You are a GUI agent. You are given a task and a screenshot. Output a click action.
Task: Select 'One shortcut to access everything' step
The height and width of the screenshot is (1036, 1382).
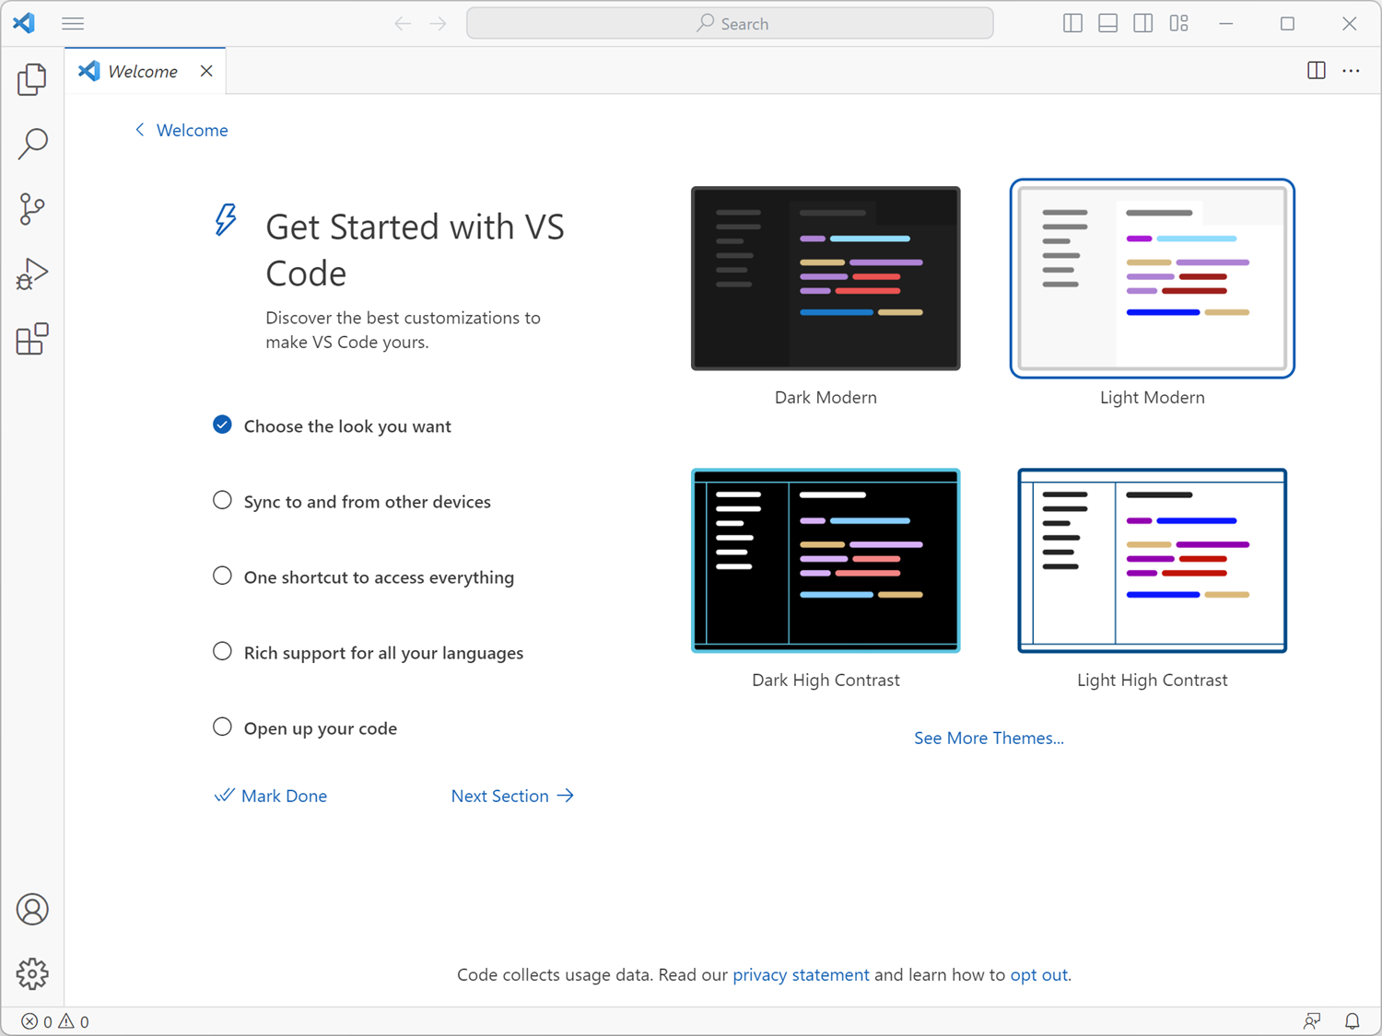pyautogui.click(x=364, y=576)
